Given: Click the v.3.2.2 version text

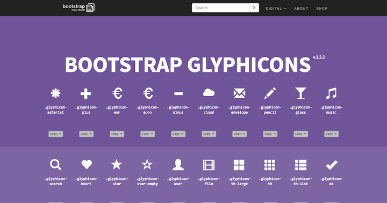Looking at the screenshot, I should (x=319, y=57).
